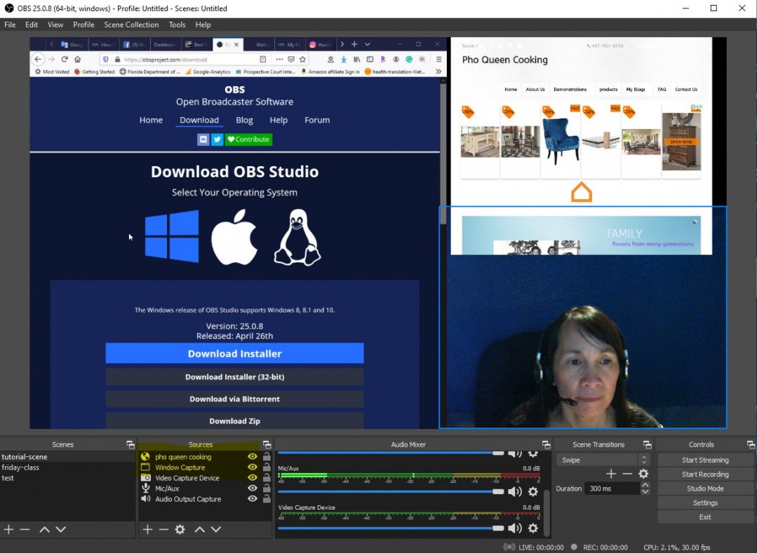Lock the Window Capture source
757x553 pixels.
pyautogui.click(x=267, y=467)
